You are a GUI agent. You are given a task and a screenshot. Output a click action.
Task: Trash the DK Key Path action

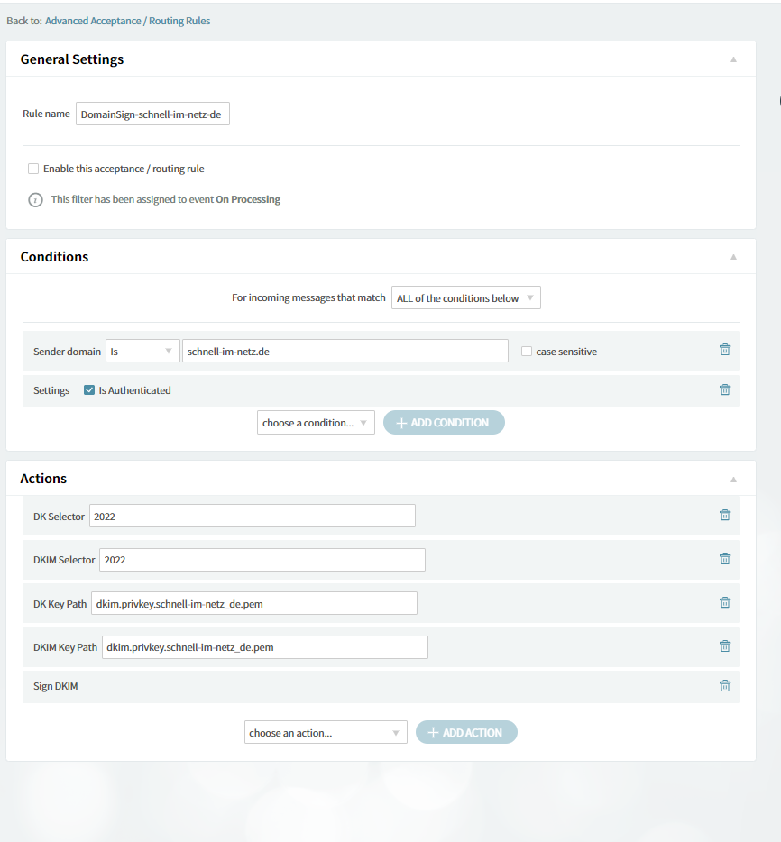click(724, 603)
